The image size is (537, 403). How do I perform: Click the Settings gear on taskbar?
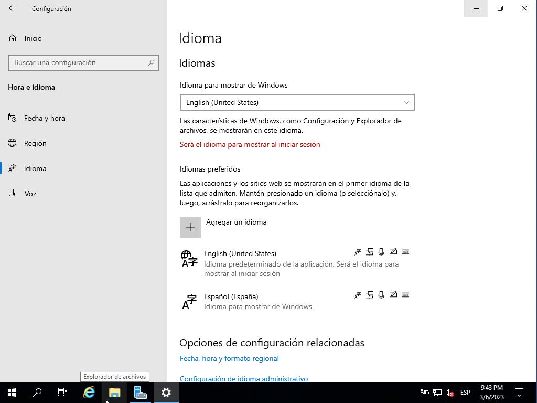(166, 393)
